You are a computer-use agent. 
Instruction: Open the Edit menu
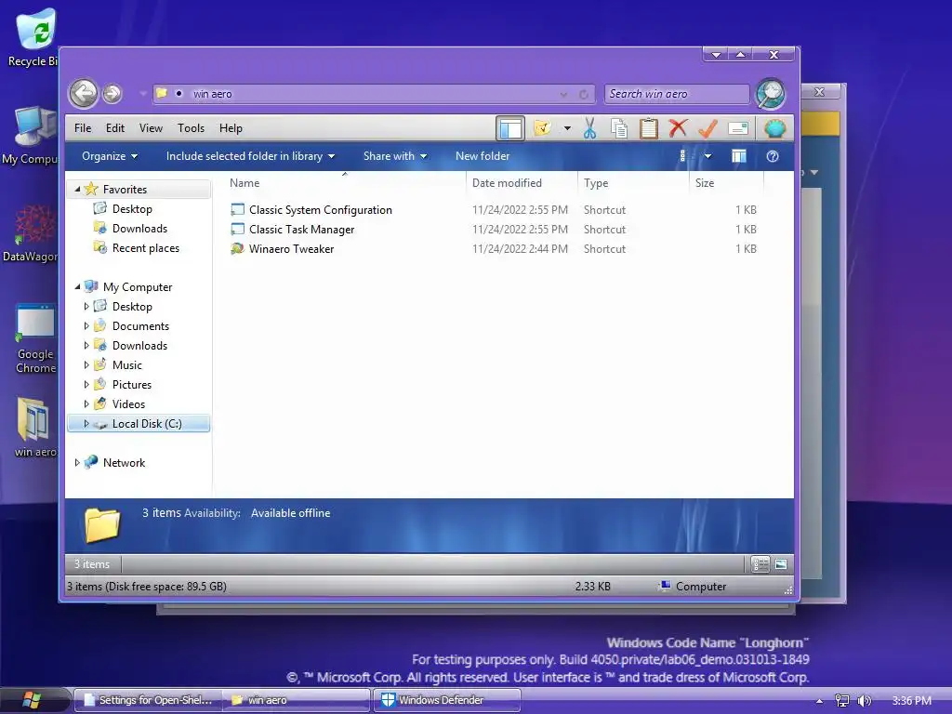click(114, 128)
